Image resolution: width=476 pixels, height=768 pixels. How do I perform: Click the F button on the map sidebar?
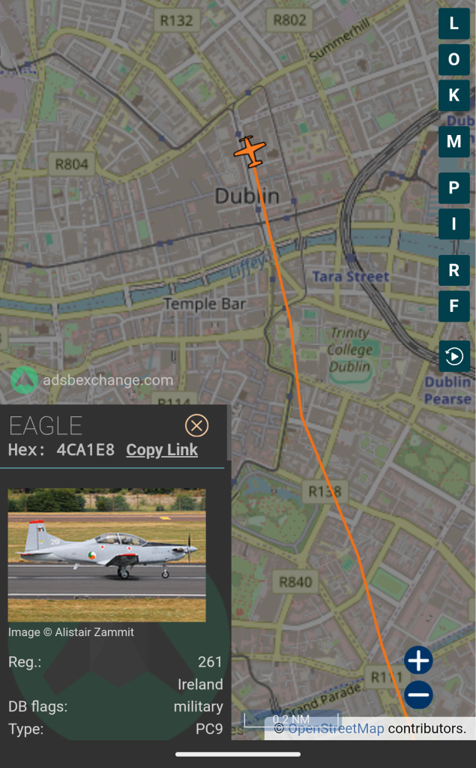(x=454, y=306)
